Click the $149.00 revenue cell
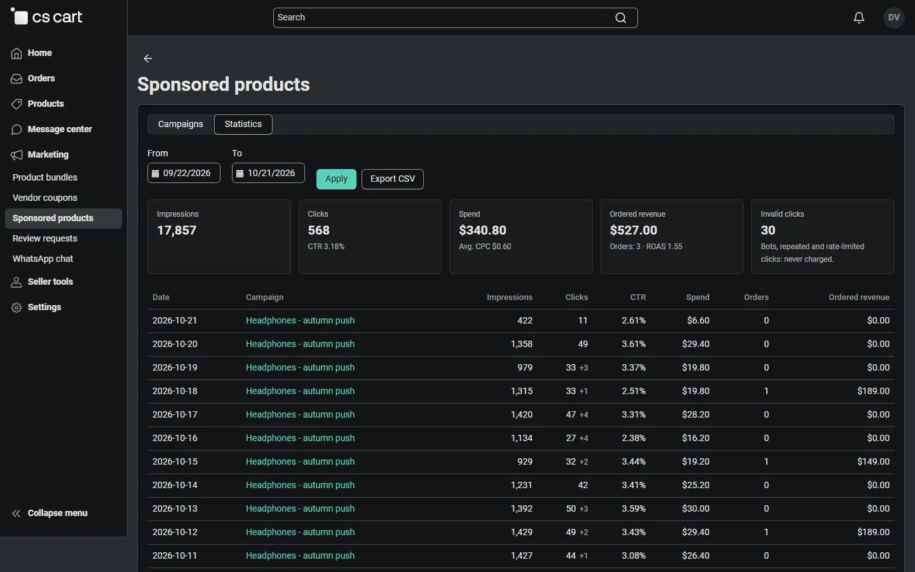This screenshot has width=915, height=572. 873,461
